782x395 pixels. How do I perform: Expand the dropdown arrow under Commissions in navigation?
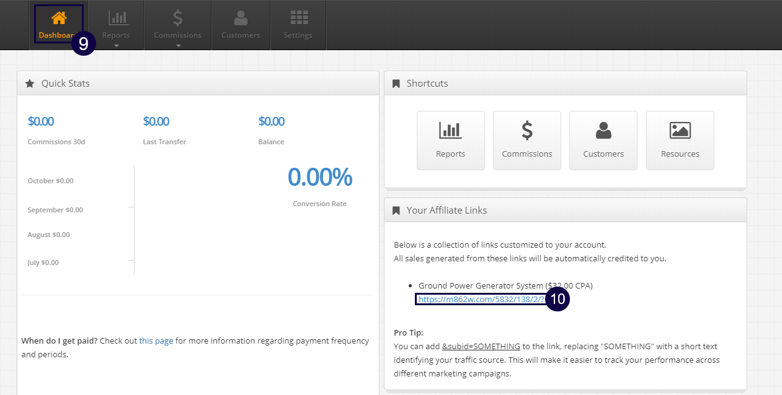[x=178, y=45]
